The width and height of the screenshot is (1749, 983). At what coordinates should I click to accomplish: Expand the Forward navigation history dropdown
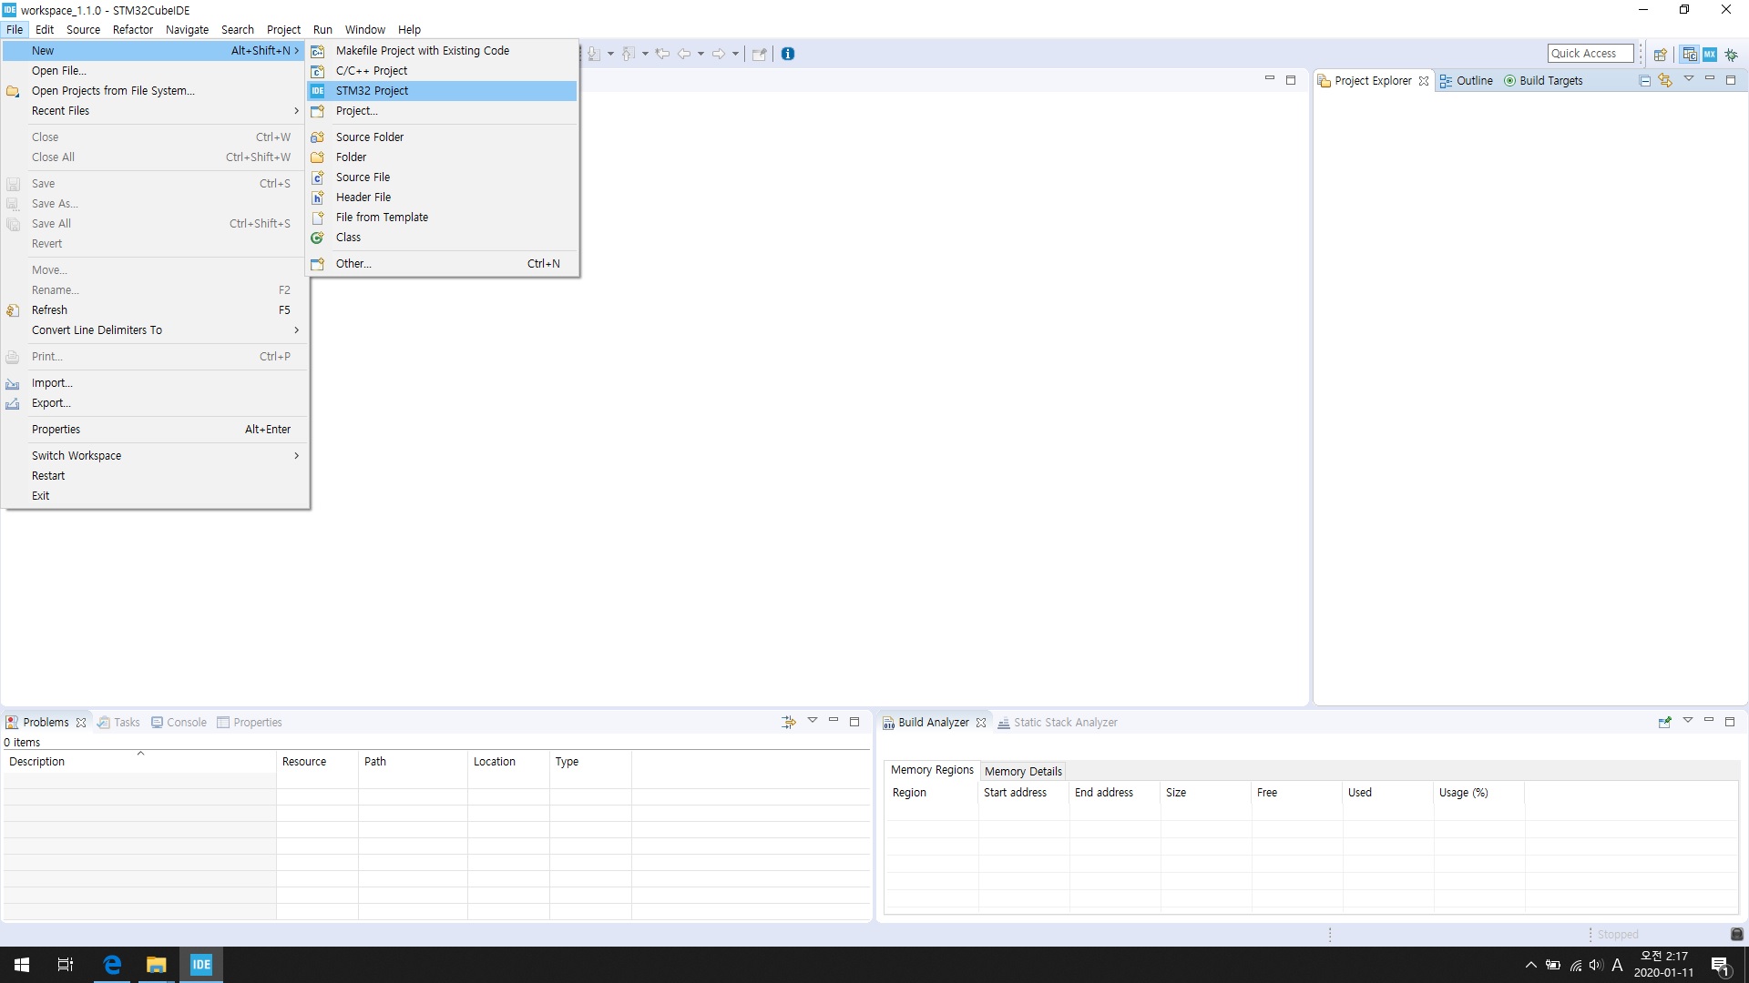click(735, 54)
